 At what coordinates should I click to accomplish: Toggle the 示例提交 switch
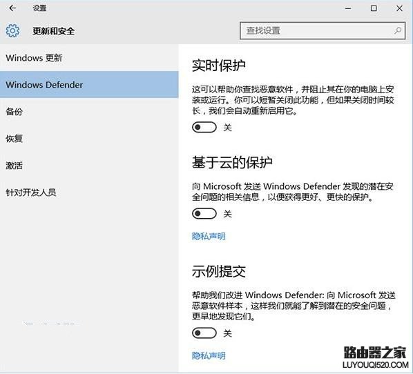204,333
